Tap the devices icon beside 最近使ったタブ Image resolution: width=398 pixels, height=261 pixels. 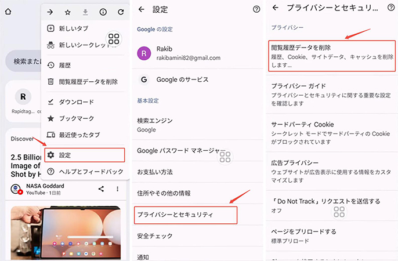51,135
